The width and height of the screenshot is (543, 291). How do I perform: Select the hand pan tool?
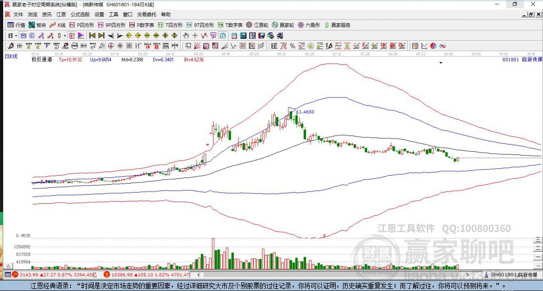pyautogui.click(x=186, y=35)
